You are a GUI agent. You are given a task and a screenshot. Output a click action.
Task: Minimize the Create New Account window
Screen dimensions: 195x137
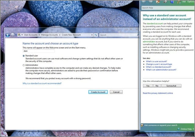pyautogui.click(x=127, y=29)
